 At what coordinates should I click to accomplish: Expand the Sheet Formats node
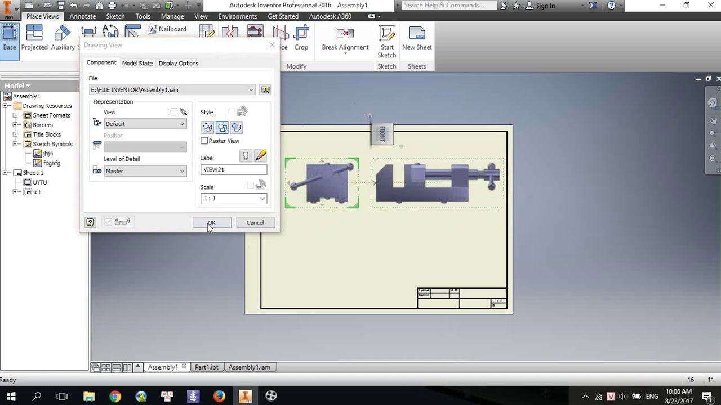[x=16, y=115]
